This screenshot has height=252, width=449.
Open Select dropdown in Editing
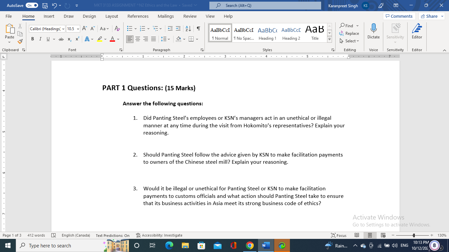[349, 41]
